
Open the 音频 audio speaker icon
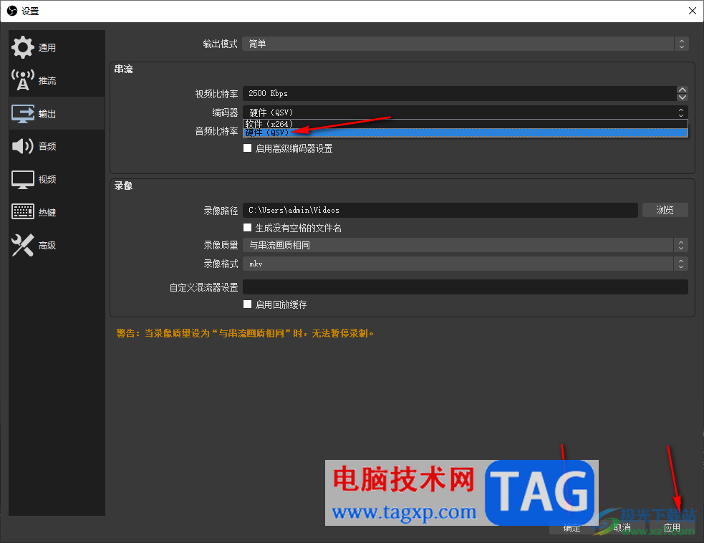pos(22,146)
